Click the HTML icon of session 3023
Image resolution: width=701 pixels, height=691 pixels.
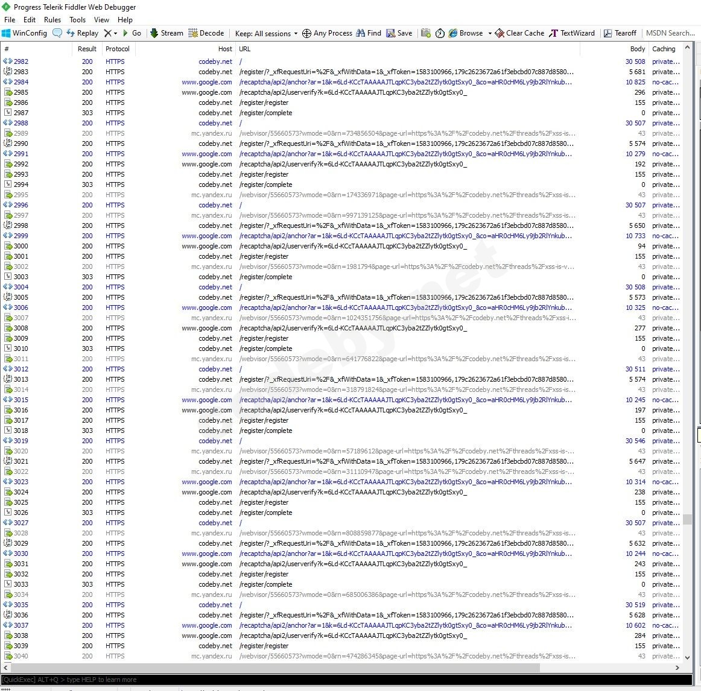(8, 482)
